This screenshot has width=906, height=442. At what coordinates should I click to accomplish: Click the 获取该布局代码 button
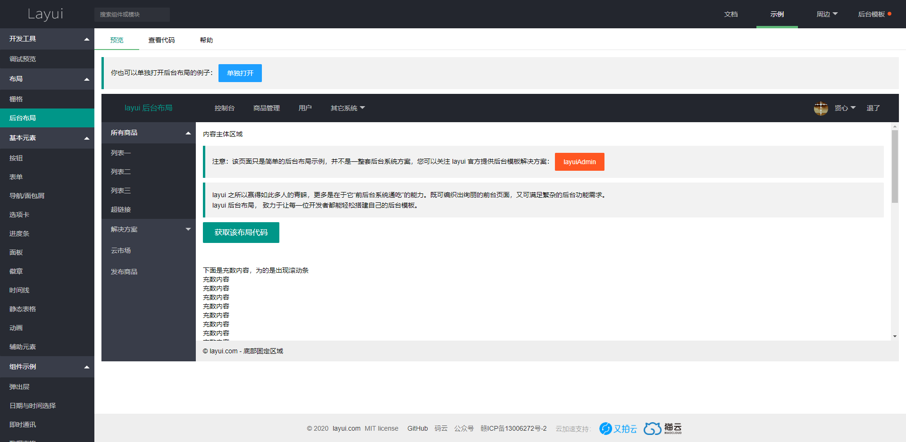click(x=241, y=232)
